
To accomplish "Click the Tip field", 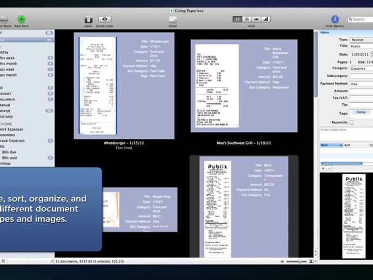I will tap(361, 105).
